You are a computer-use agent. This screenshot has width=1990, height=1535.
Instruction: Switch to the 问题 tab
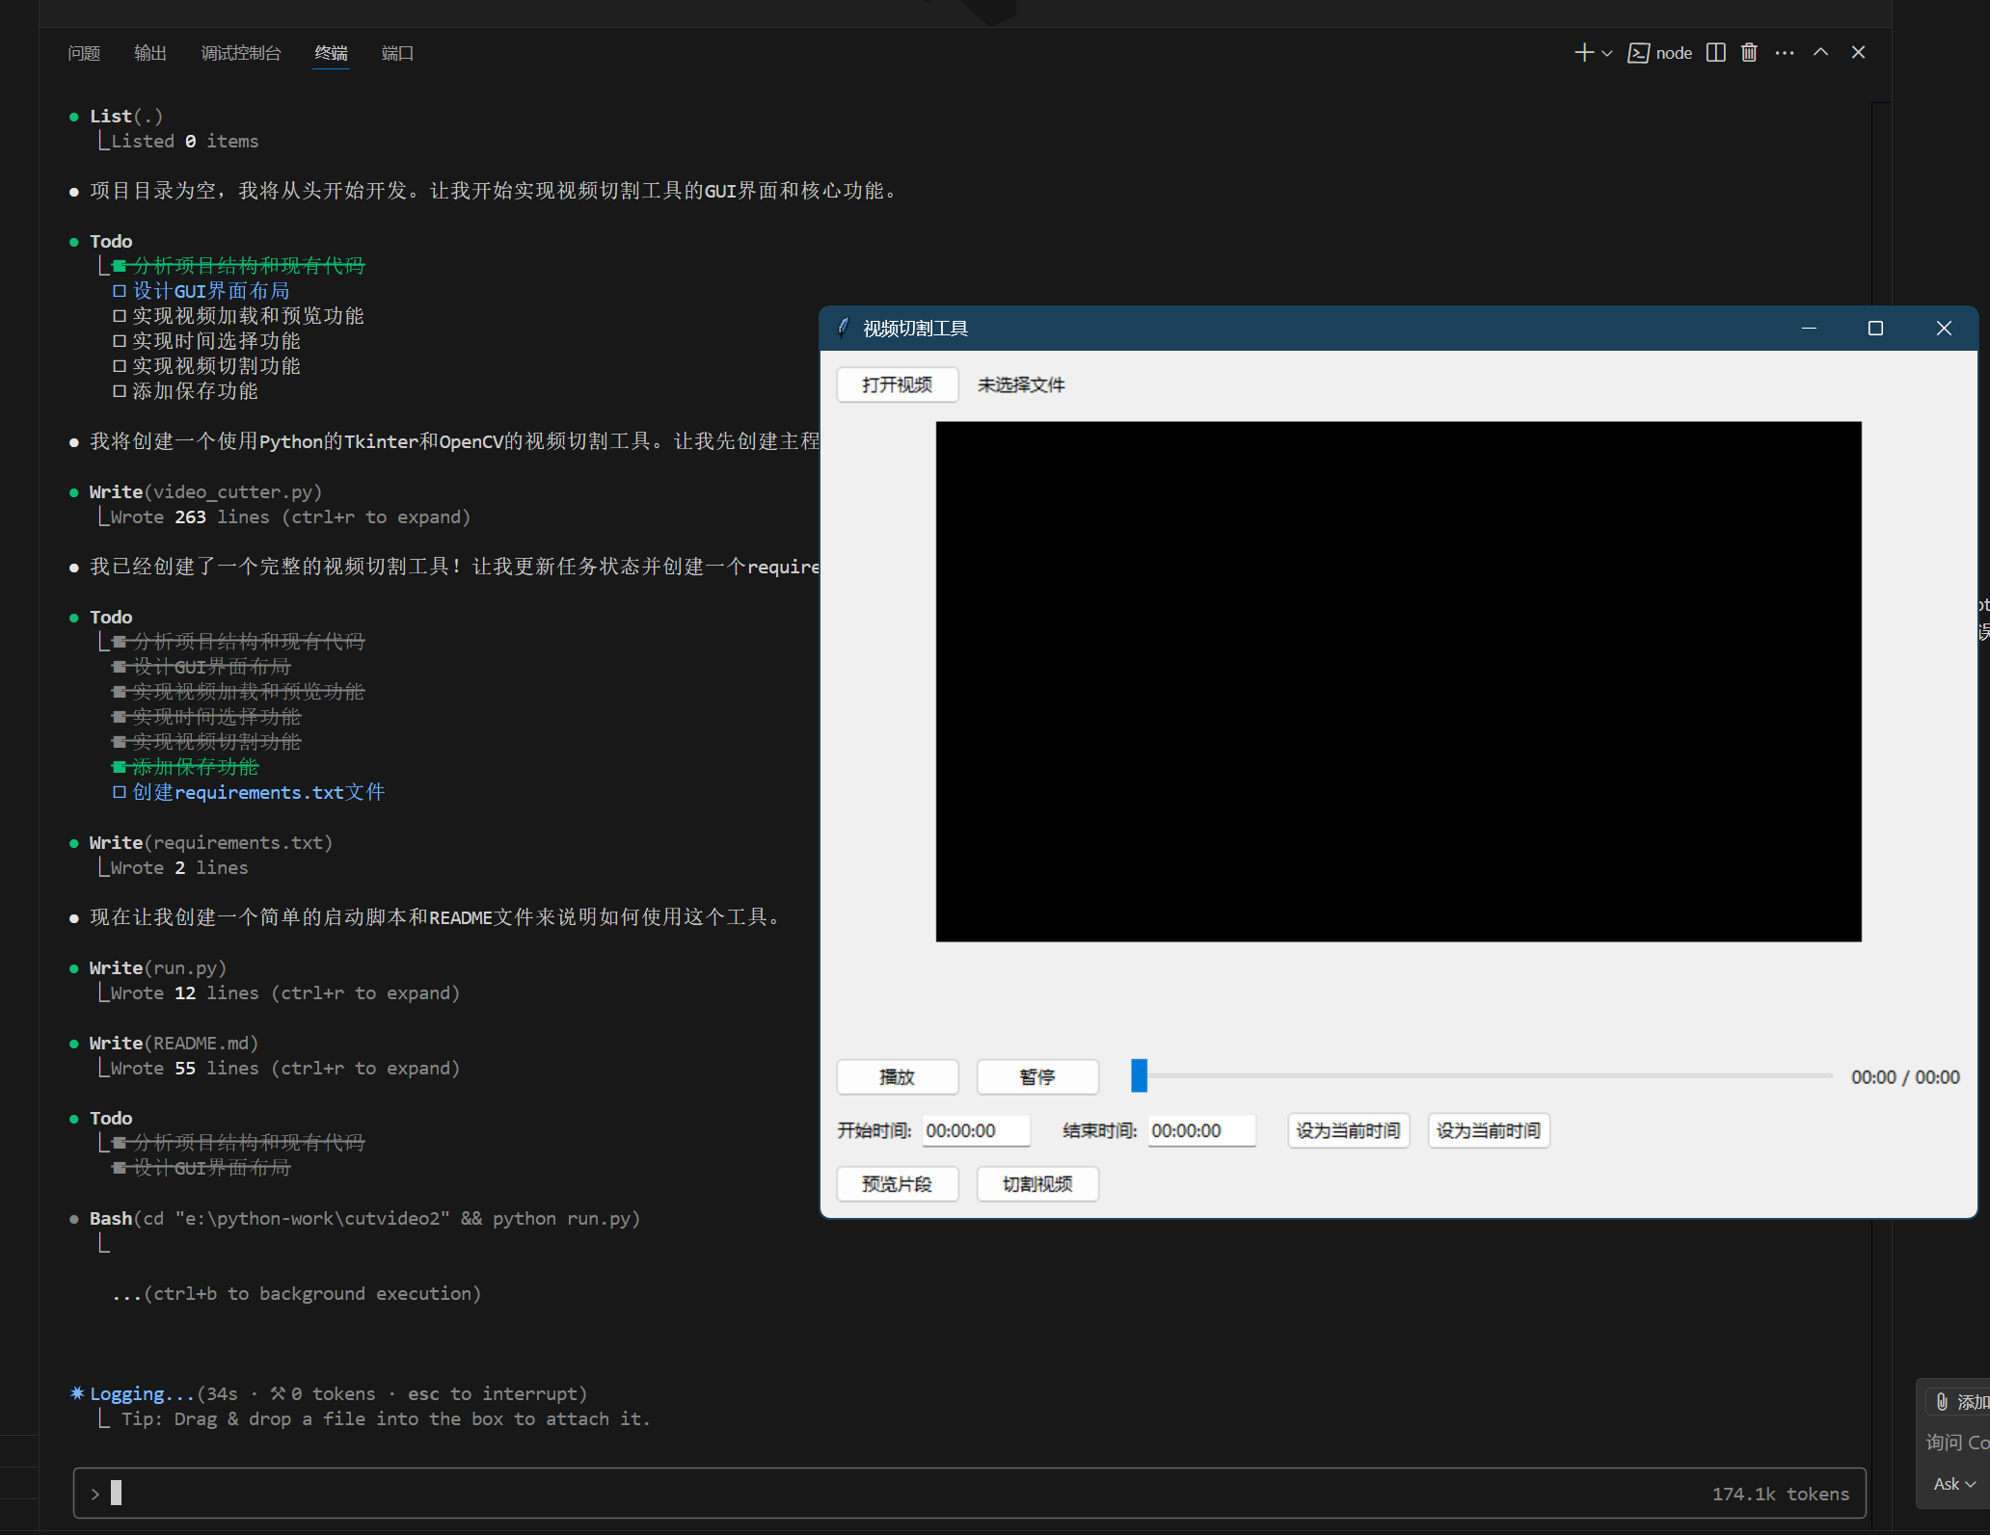click(84, 53)
